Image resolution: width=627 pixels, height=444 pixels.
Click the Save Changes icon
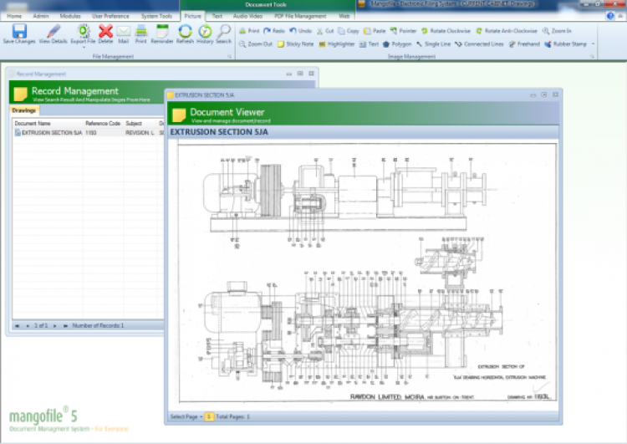pos(18,32)
